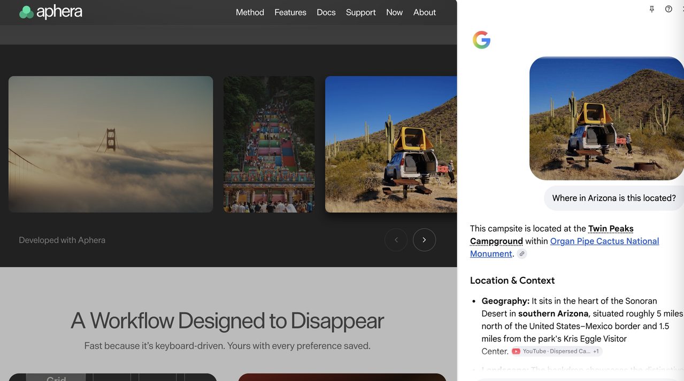Click the 'Geography:' bold label
The width and height of the screenshot is (684, 381).
[505, 301]
